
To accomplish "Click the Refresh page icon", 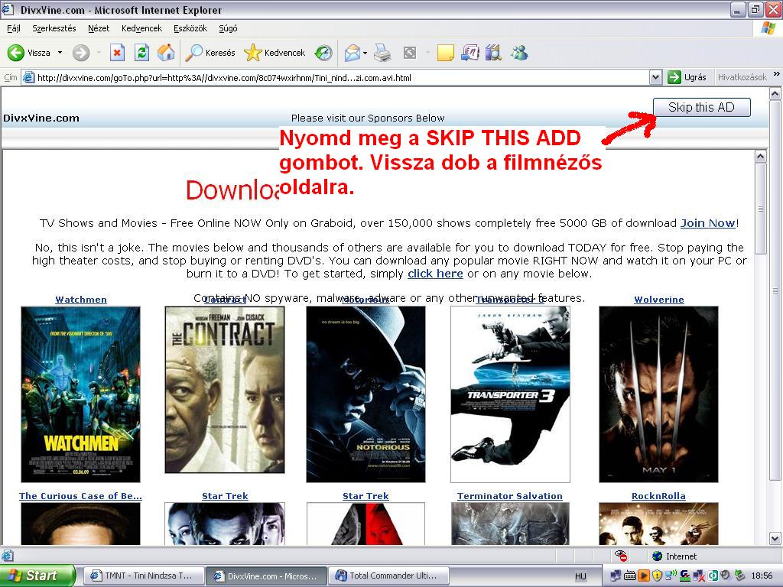I will [x=141, y=53].
